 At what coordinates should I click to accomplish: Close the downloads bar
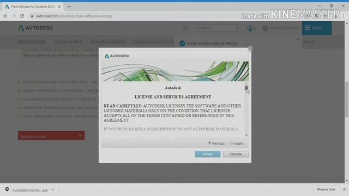[344, 189]
